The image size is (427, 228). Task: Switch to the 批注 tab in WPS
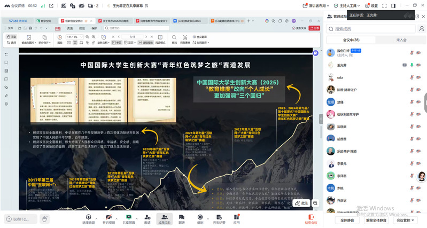point(82,28)
